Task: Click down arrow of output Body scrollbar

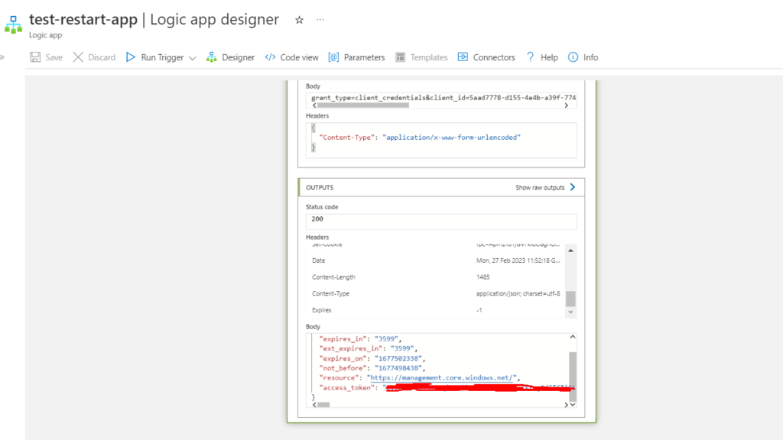Action: [x=573, y=405]
